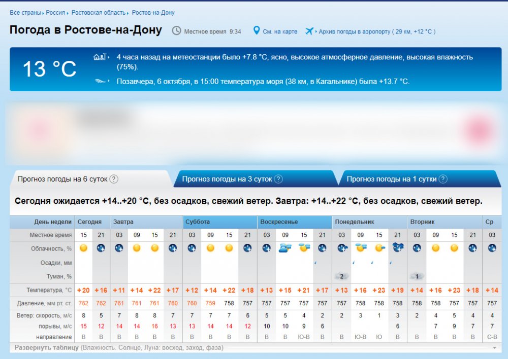Open help icon on 3-day forecast tab

(278, 179)
